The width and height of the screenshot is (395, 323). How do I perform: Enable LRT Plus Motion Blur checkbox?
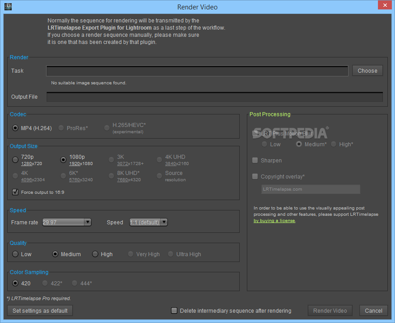255,133
